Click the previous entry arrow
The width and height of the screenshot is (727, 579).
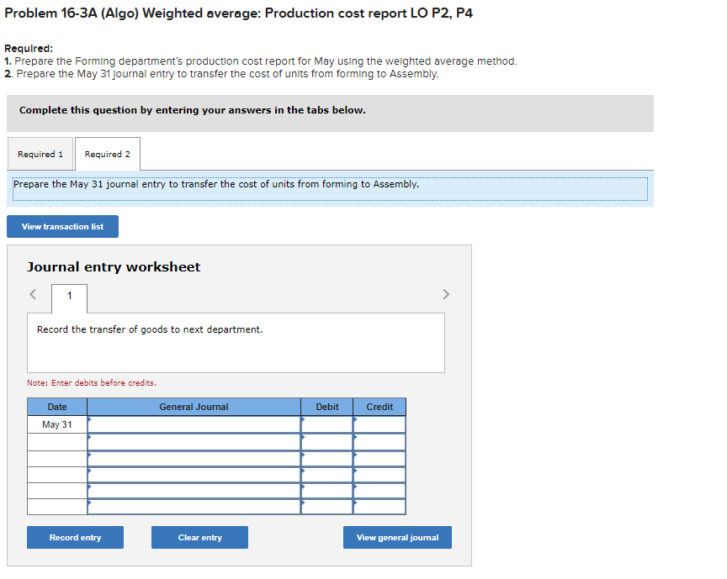32,294
